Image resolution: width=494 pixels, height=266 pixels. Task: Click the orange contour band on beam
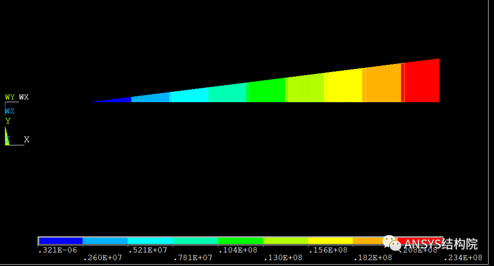click(383, 84)
